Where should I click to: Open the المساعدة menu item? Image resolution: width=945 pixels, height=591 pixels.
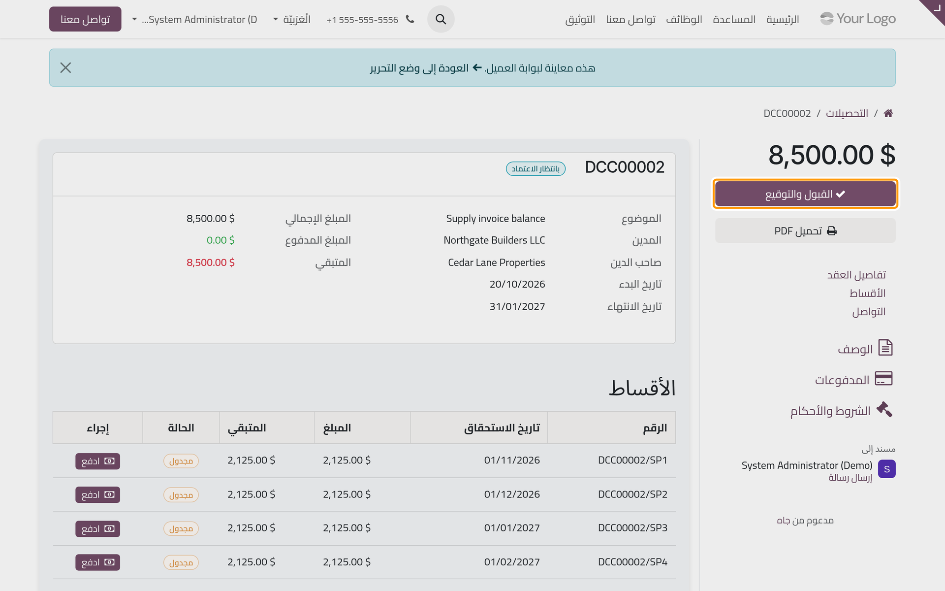pyautogui.click(x=734, y=20)
